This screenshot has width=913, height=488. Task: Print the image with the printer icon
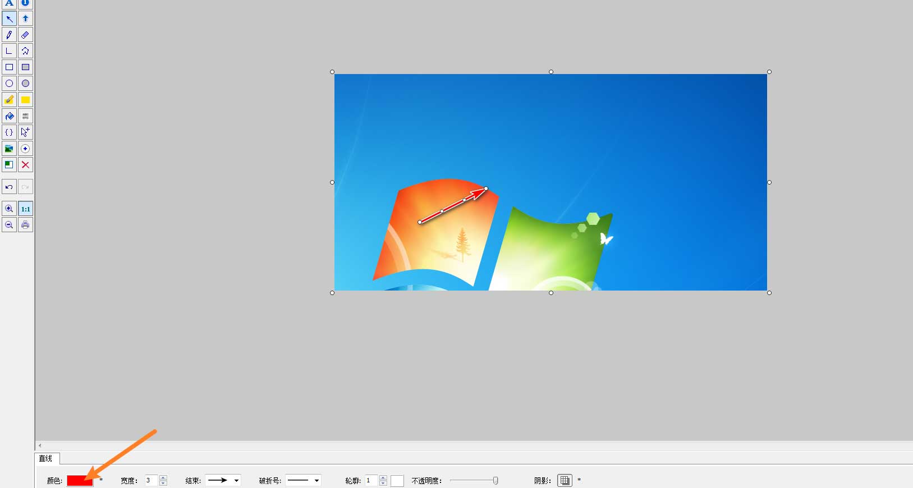point(25,225)
